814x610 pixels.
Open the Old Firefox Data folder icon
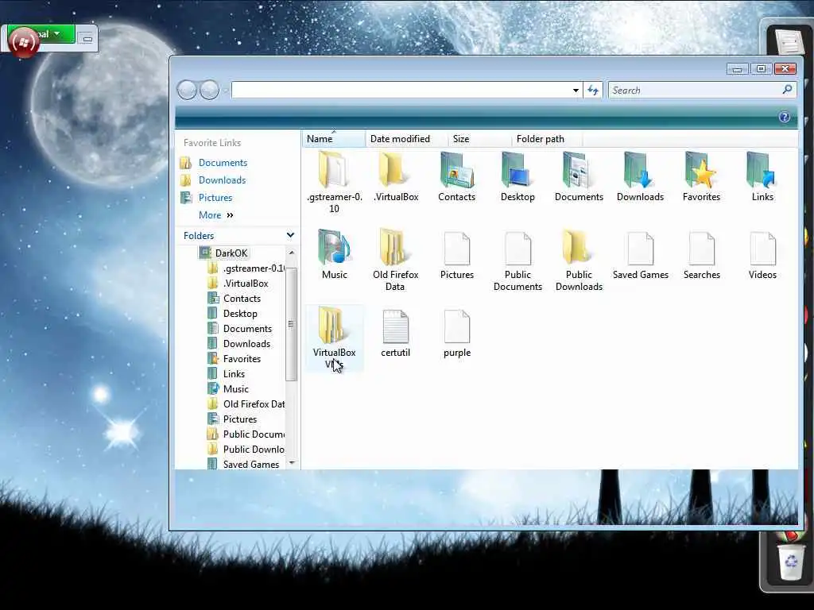(395, 248)
